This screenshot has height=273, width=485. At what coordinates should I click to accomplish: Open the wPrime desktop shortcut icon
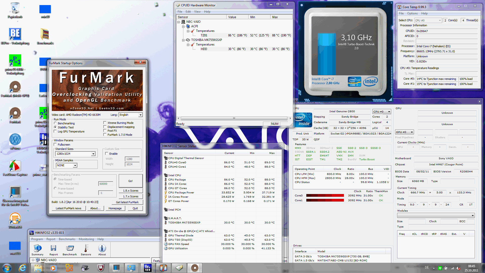point(15,140)
